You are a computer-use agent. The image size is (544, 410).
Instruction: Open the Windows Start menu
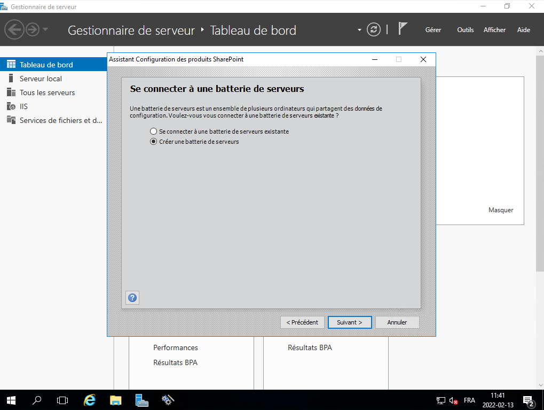11,400
